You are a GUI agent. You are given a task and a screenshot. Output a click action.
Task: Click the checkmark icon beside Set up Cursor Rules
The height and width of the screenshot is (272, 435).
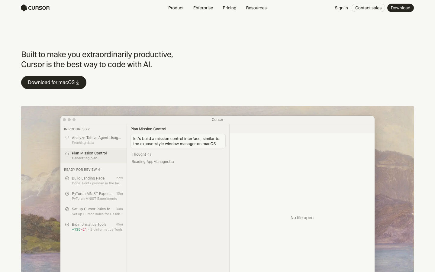point(67,209)
